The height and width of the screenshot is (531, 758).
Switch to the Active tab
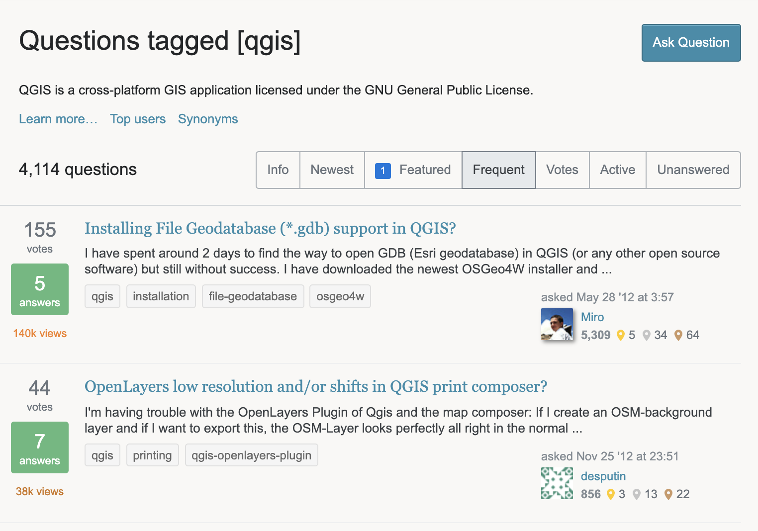click(x=618, y=170)
